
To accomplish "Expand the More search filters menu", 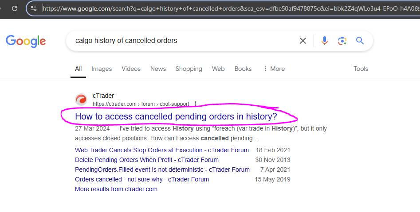I will tap(274, 69).
